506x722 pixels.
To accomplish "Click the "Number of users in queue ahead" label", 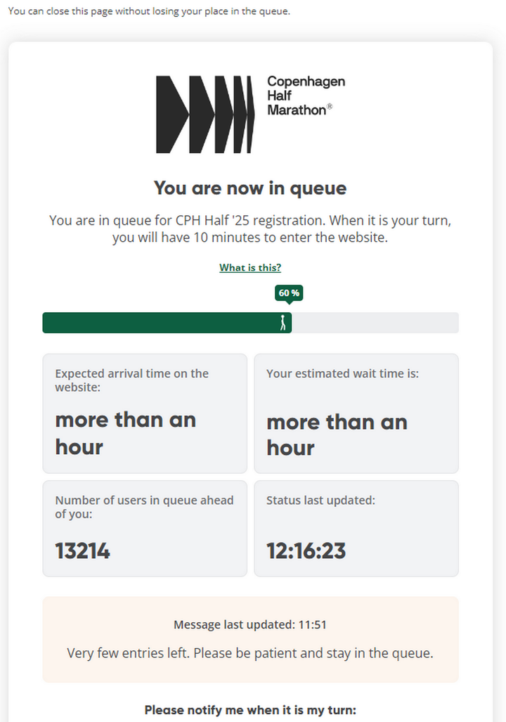I will pos(144,507).
